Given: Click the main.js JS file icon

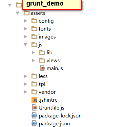Looking at the screenshot, I should pos(42,68).
